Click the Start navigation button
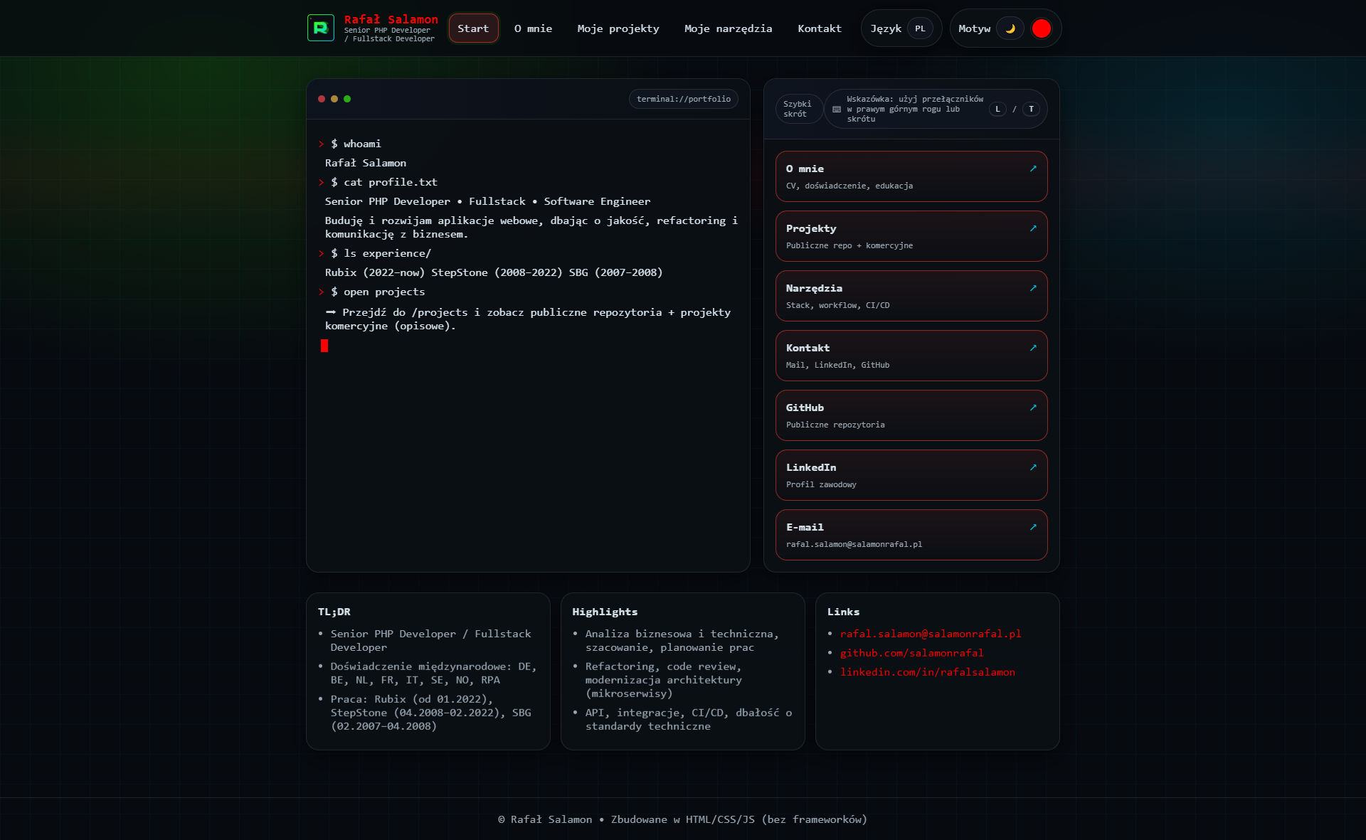 tap(473, 29)
